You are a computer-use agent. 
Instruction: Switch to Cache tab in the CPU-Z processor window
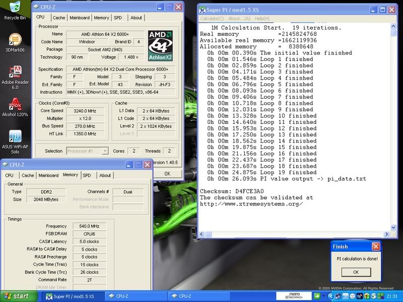tap(58, 18)
